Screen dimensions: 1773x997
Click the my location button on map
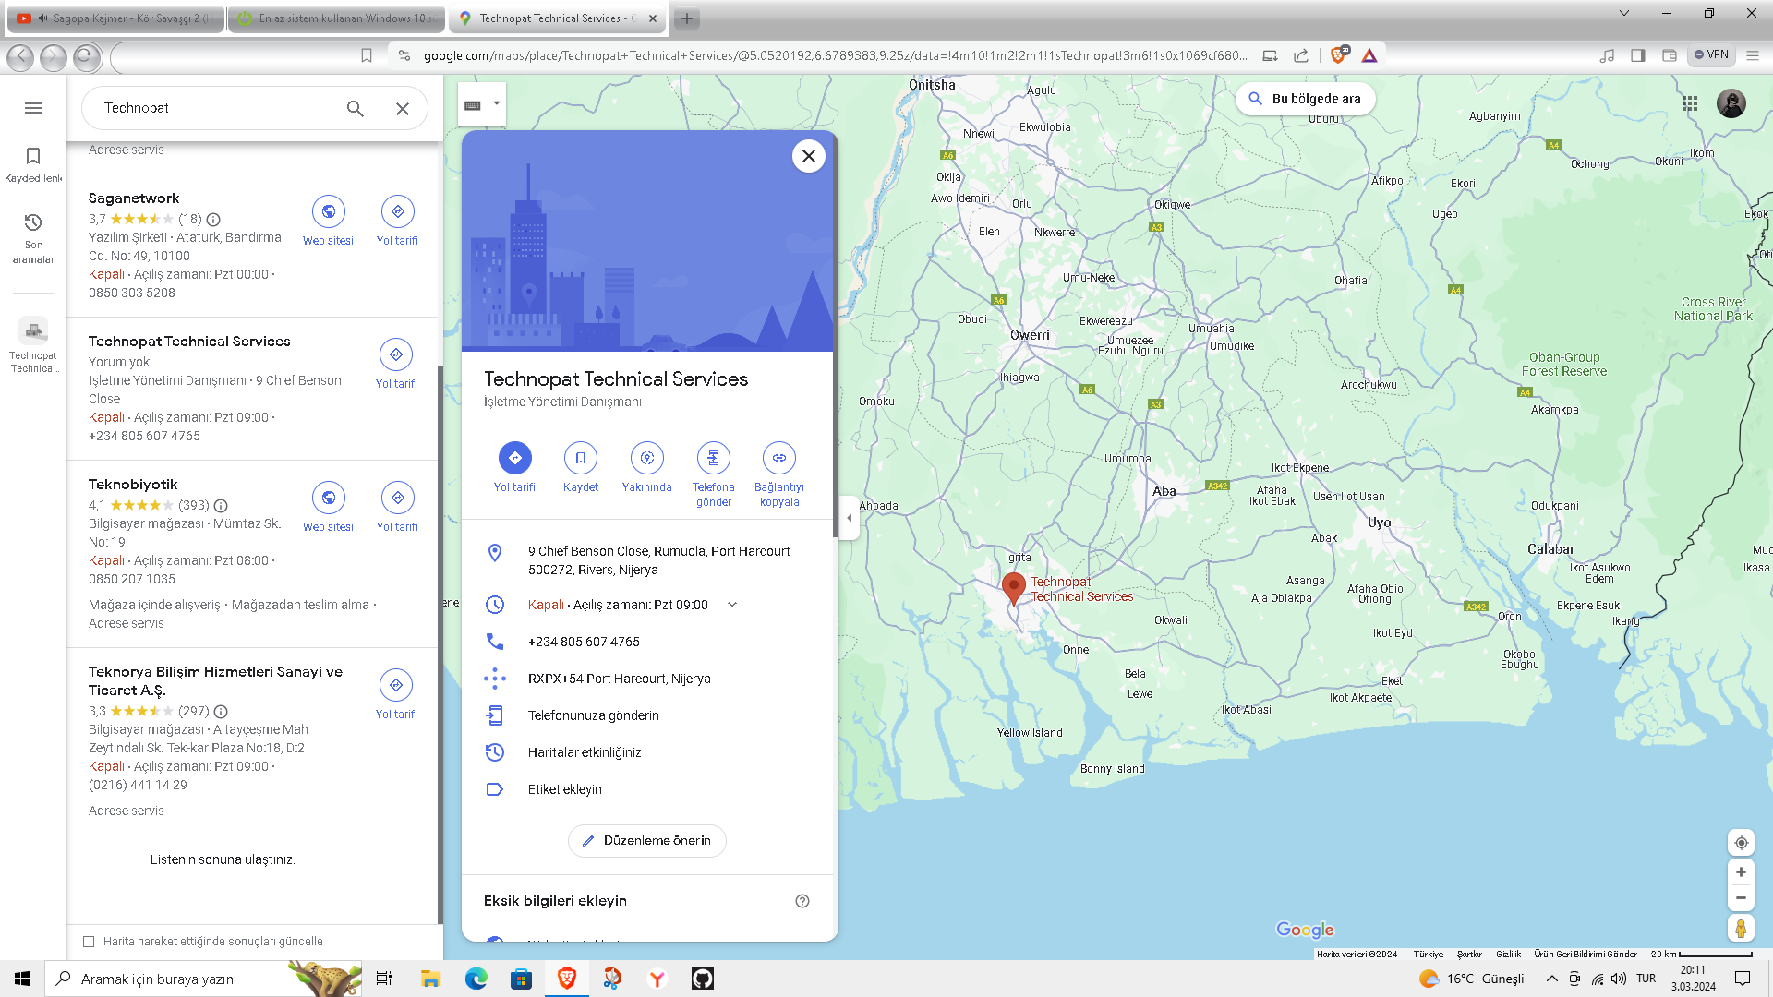pyautogui.click(x=1741, y=843)
